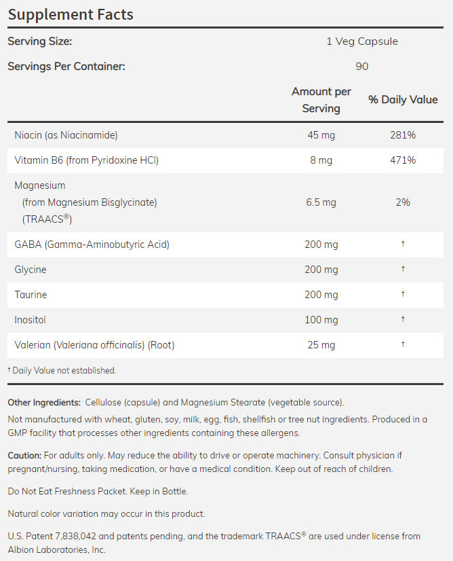Click the Amount per Serving column header
This screenshot has width=453, height=561.
321,100
